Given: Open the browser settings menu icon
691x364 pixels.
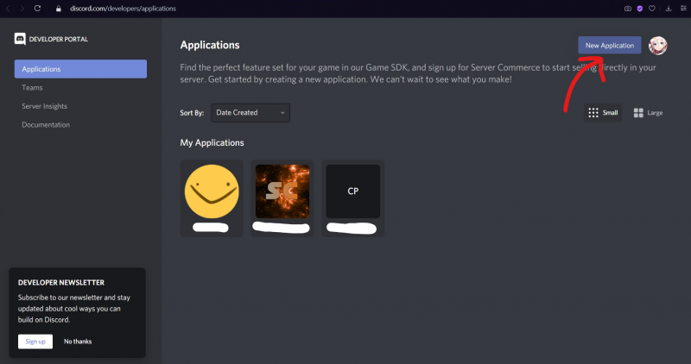Looking at the screenshot, I should pyautogui.click(x=683, y=9).
